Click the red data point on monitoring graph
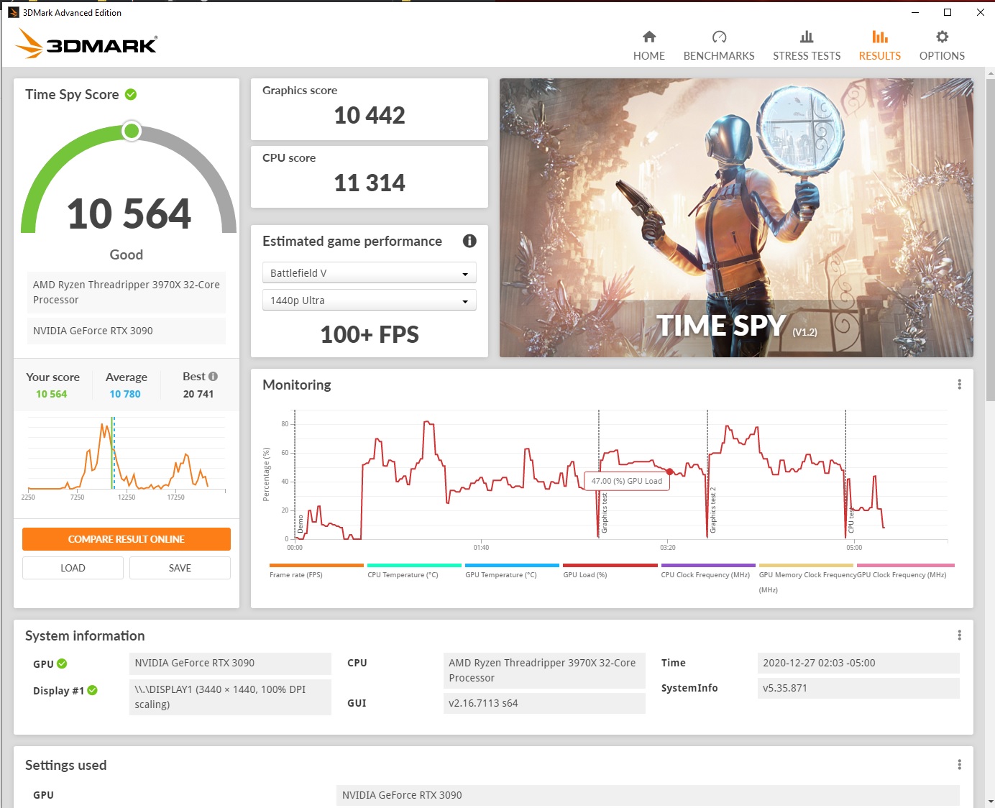 point(670,472)
